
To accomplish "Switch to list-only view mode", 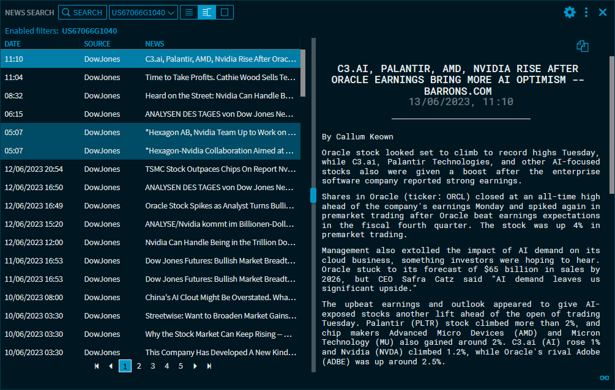I will point(189,12).
